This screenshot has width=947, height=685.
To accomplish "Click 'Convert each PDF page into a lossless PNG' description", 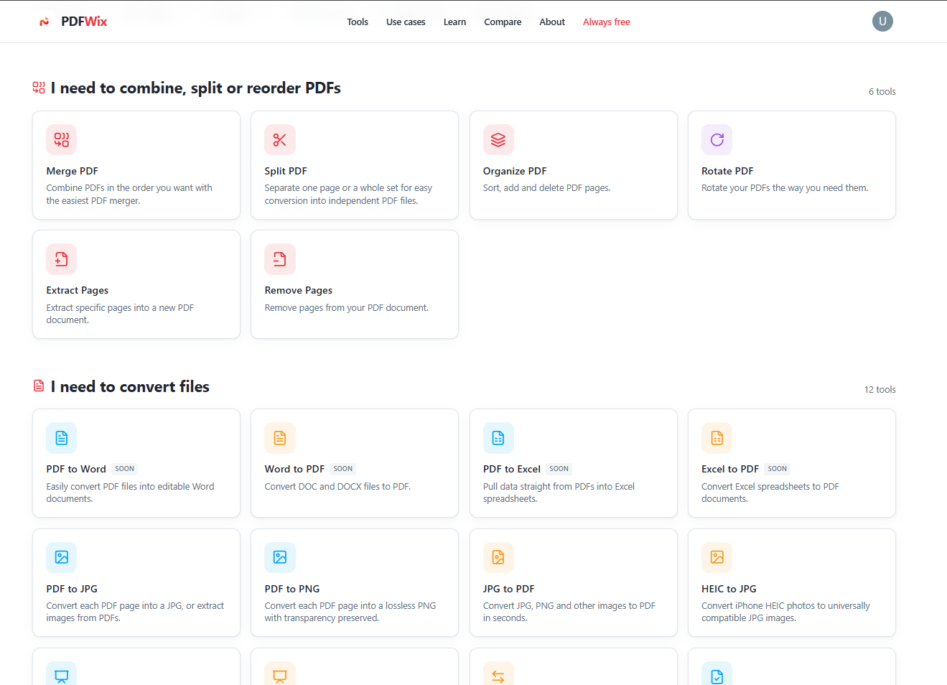I will pos(350,612).
